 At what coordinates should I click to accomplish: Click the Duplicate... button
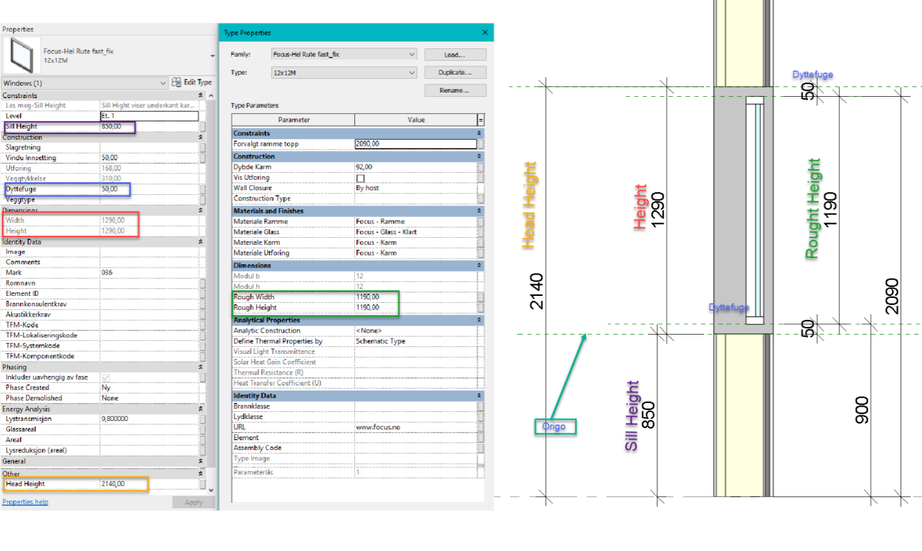(x=455, y=73)
